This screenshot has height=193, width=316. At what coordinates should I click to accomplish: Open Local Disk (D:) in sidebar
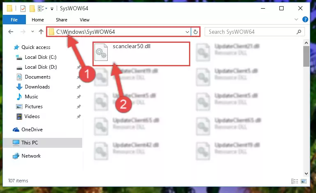click(41, 67)
